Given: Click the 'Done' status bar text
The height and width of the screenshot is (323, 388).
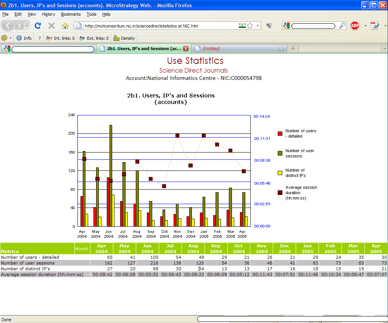Looking at the screenshot, I should 6,320.
